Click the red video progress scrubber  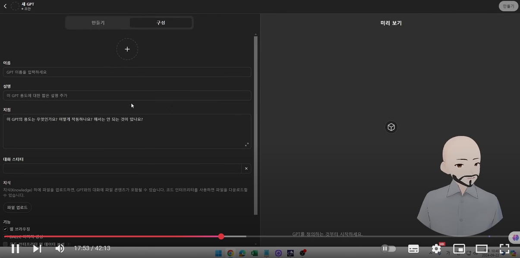click(x=221, y=236)
